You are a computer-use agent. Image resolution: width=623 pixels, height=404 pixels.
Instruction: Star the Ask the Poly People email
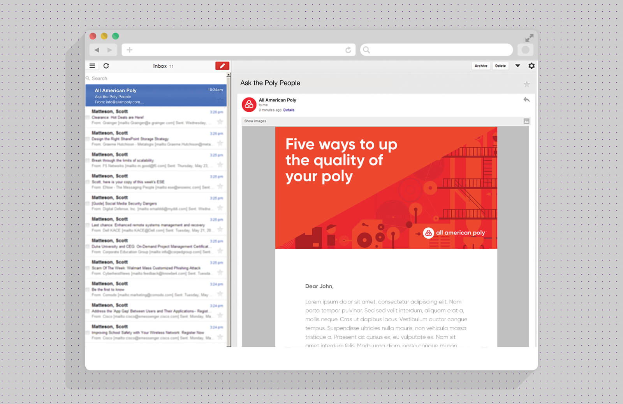pyautogui.click(x=526, y=84)
